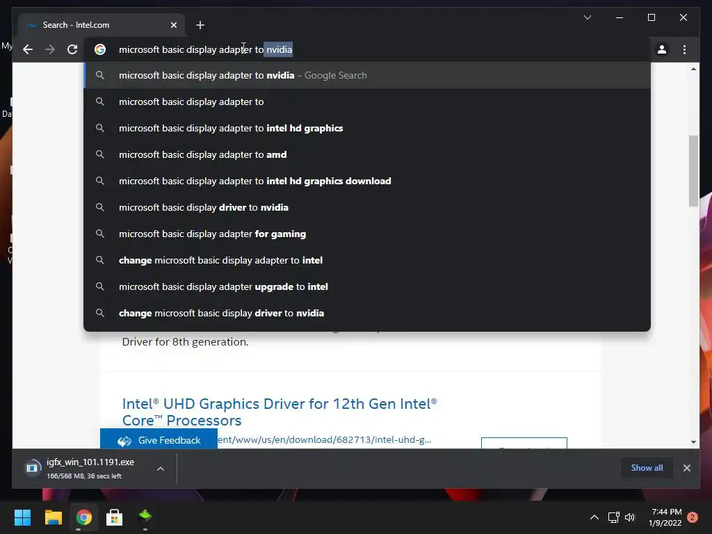Open the tab search dropdown arrow
This screenshot has width=712, height=534.
587,17
